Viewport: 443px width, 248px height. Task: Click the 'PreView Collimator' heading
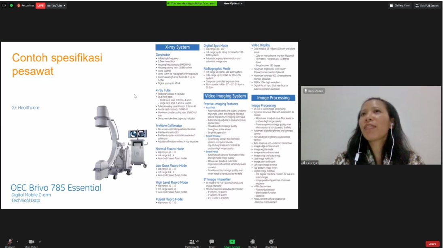[169, 126]
